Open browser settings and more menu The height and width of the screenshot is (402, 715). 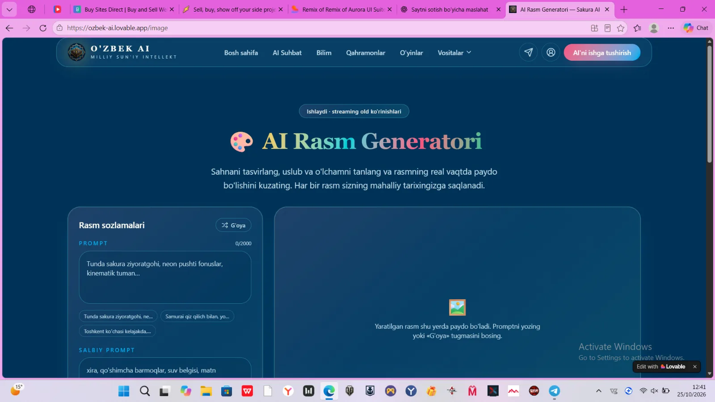point(671,28)
